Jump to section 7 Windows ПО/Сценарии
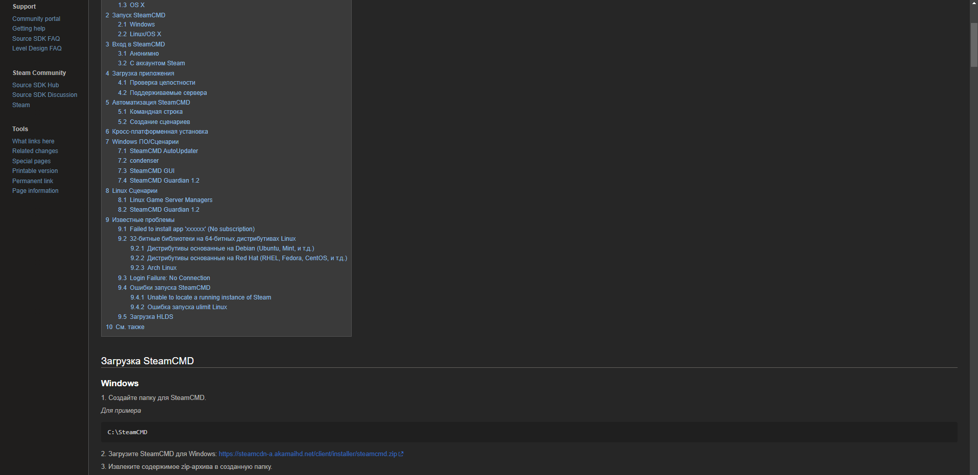Image resolution: width=978 pixels, height=475 pixels. 142,142
